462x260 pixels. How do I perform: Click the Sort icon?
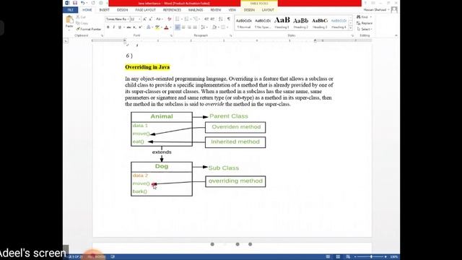[x=221, y=19]
